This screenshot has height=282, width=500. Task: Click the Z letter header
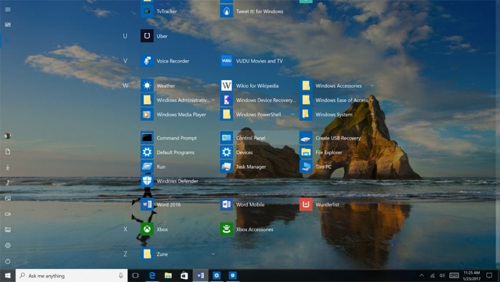(125, 254)
